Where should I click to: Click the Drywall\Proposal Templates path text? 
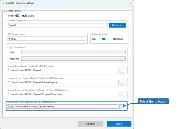coord(35,94)
